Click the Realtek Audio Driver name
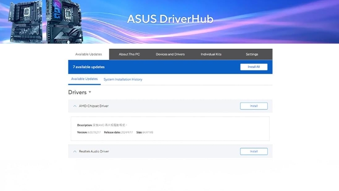The height and width of the screenshot is (191, 339). coord(94,152)
